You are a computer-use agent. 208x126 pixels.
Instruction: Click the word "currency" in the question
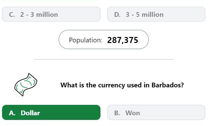112,85
